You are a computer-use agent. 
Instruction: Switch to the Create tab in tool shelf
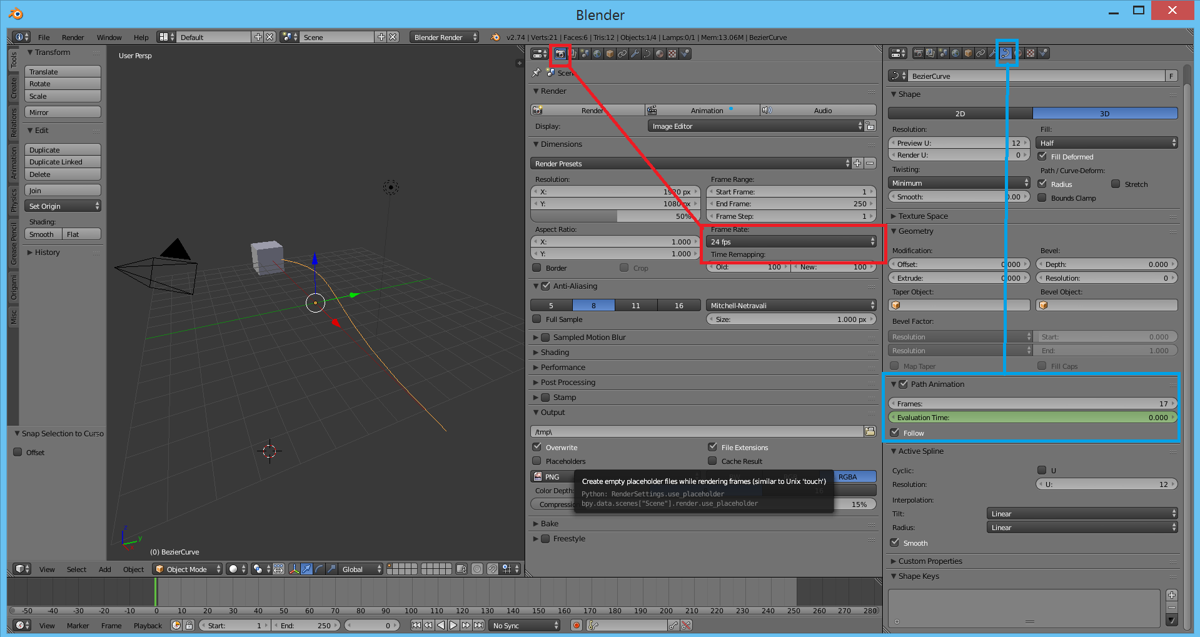pyautogui.click(x=13, y=88)
